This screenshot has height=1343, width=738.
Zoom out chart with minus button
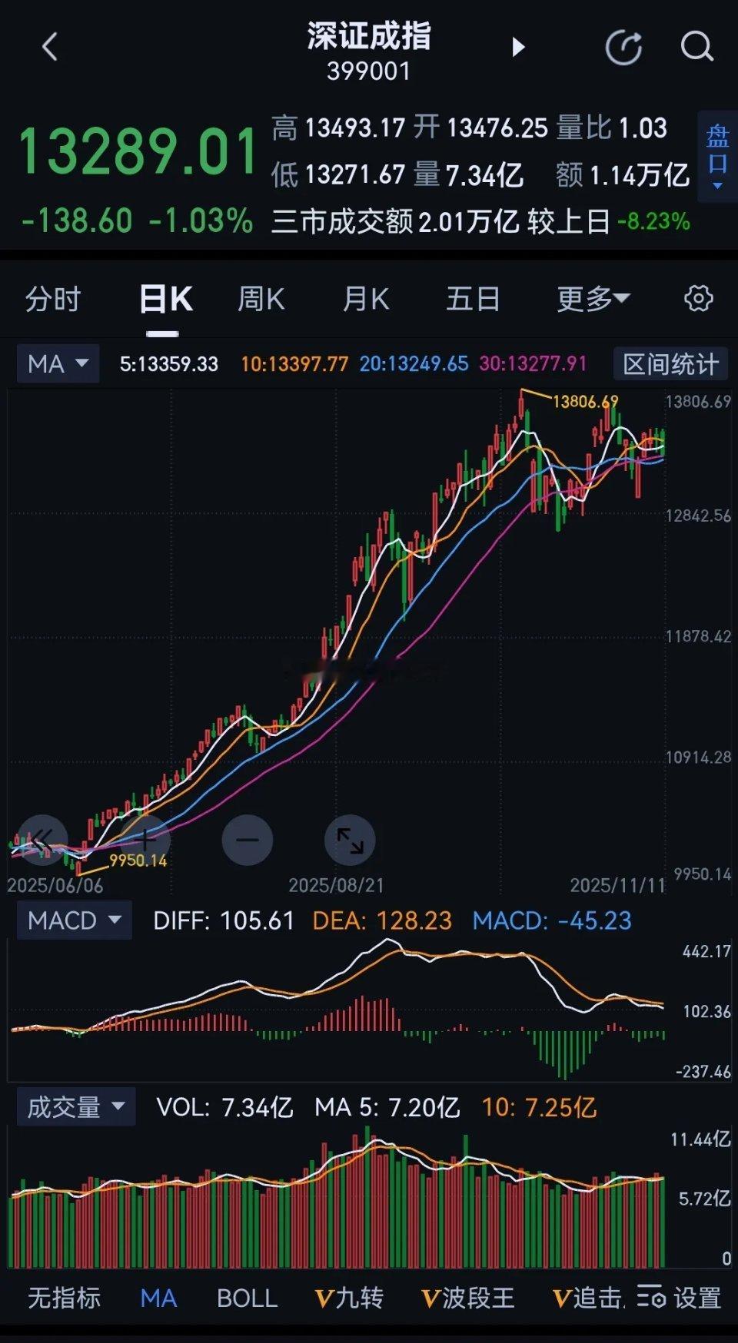[248, 840]
